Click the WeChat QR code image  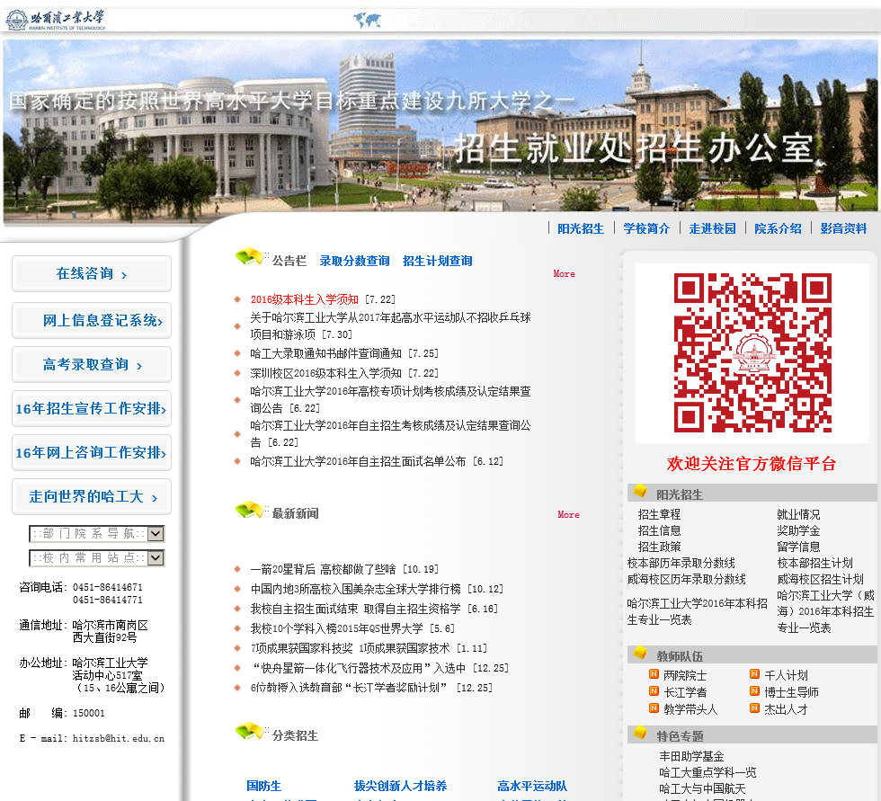pyautogui.click(x=752, y=352)
